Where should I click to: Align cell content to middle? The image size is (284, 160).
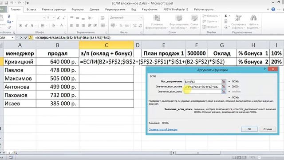(77, 18)
